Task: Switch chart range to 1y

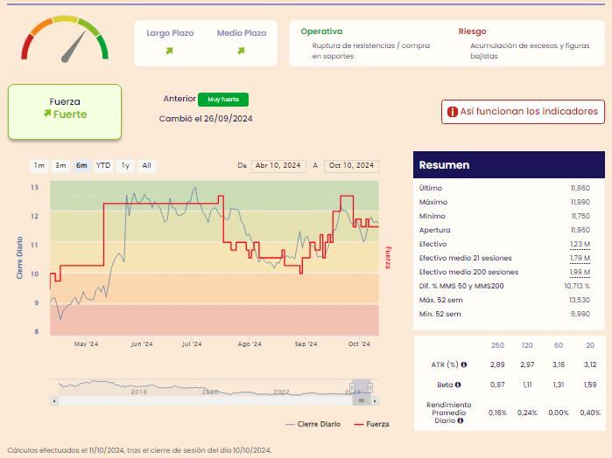Action: click(125, 166)
